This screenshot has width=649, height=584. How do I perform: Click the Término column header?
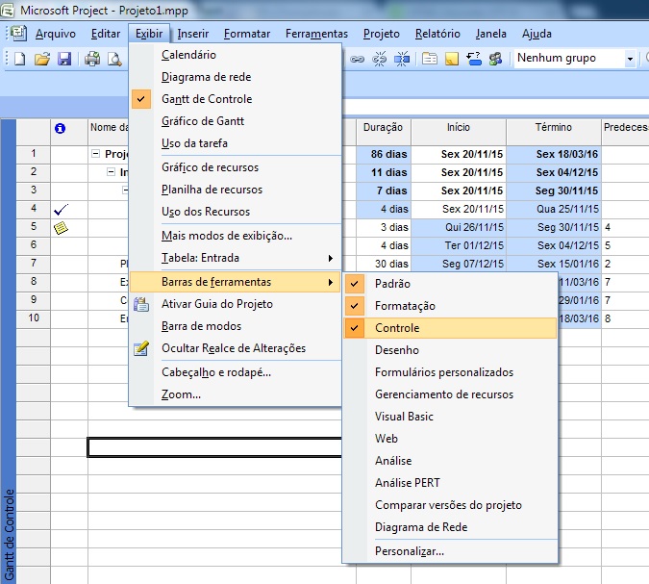(554, 132)
